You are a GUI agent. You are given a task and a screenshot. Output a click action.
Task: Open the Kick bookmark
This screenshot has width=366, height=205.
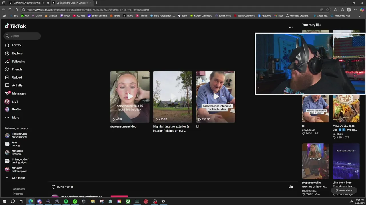pyautogui.click(x=25, y=16)
